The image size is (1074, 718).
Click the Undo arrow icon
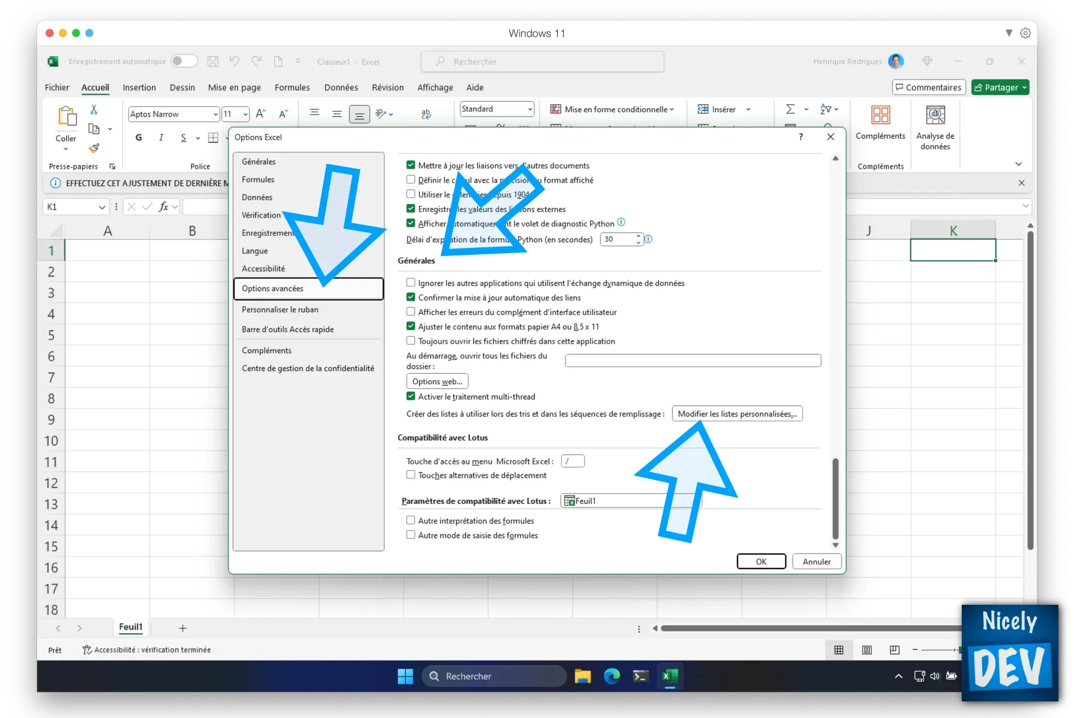tap(234, 61)
